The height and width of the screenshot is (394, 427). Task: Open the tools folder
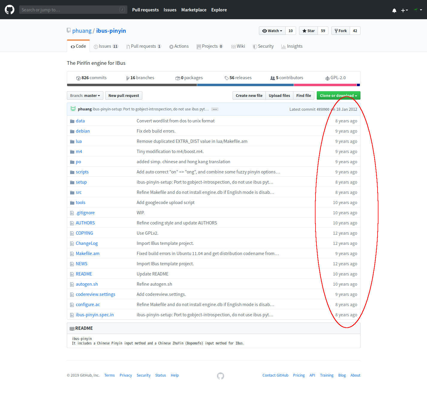[x=81, y=203]
